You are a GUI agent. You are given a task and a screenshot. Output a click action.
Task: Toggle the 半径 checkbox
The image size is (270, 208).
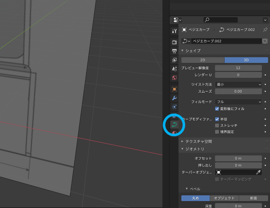coord(217,119)
